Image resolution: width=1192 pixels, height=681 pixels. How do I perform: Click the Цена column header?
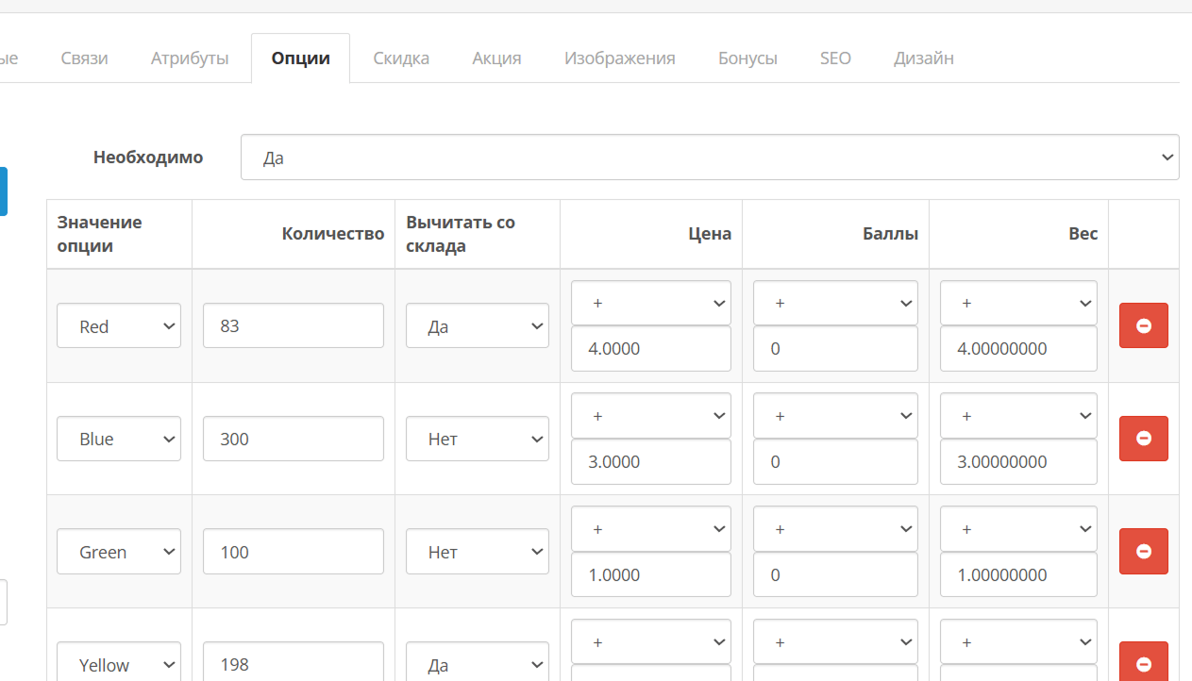click(x=710, y=234)
